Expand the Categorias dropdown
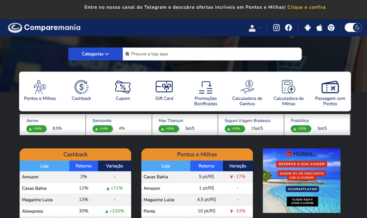The image size is (367, 218). click(x=95, y=54)
